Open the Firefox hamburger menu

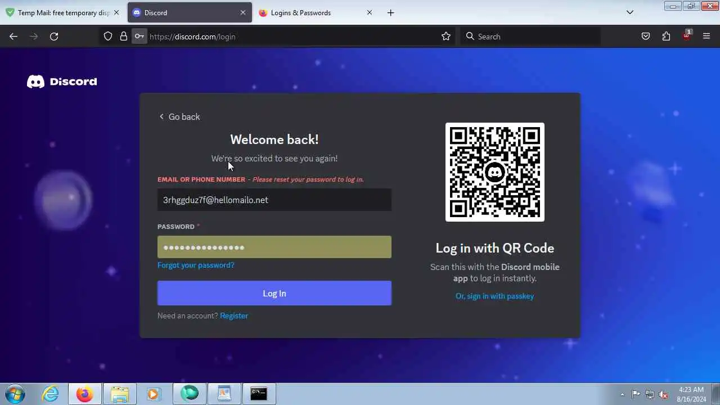click(x=706, y=37)
